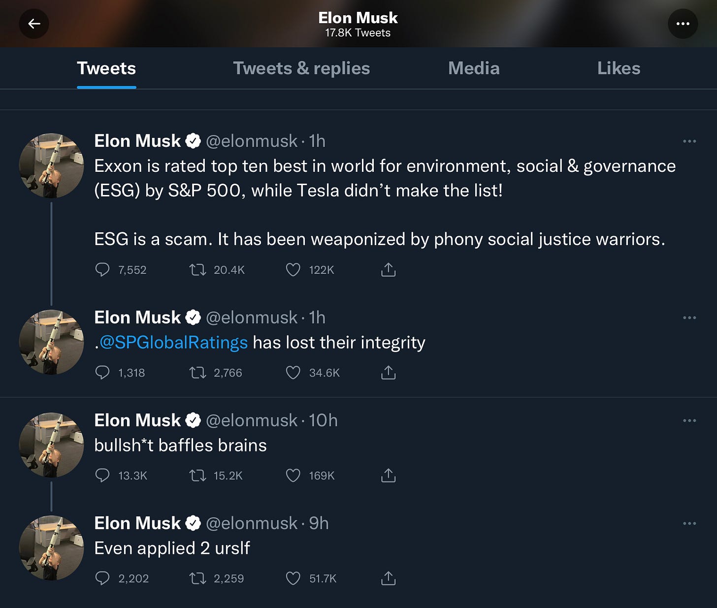Image resolution: width=717 pixels, height=608 pixels.
Task: Open more options for 'bullsh*t baffles brains' tweet
Action: (x=689, y=420)
